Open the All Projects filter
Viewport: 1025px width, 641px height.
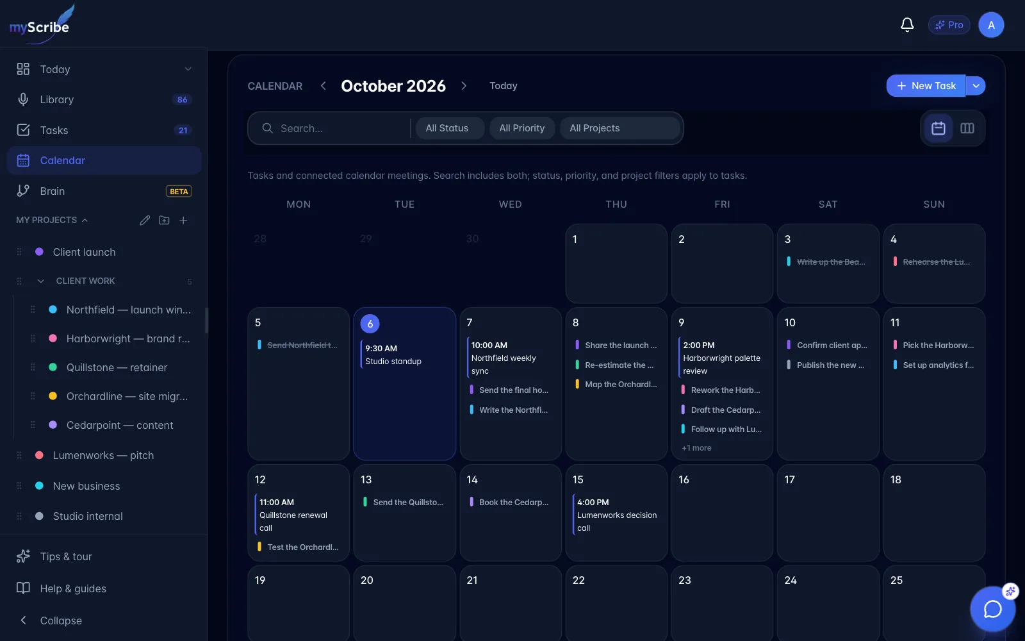pos(619,128)
